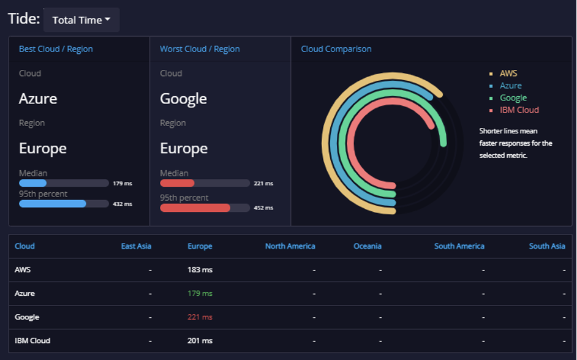Select the AWS legend label

508,73
